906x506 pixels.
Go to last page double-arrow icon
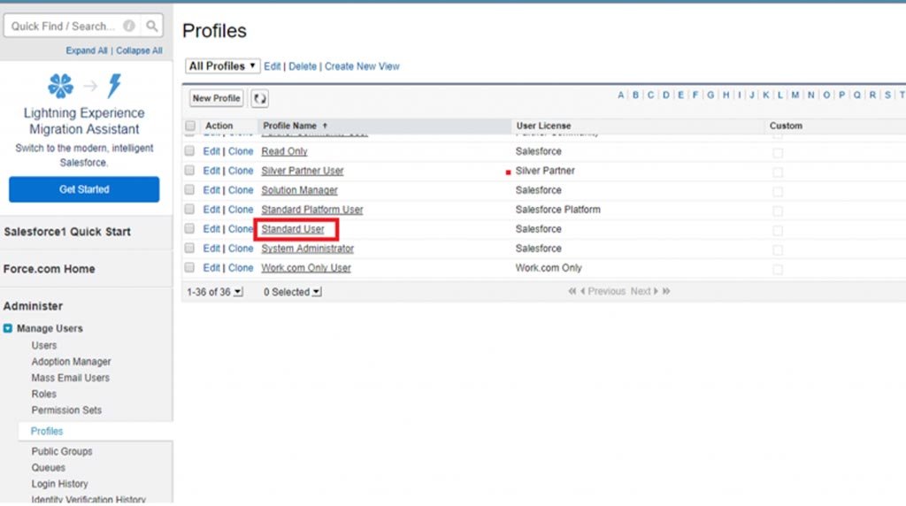pyautogui.click(x=666, y=291)
